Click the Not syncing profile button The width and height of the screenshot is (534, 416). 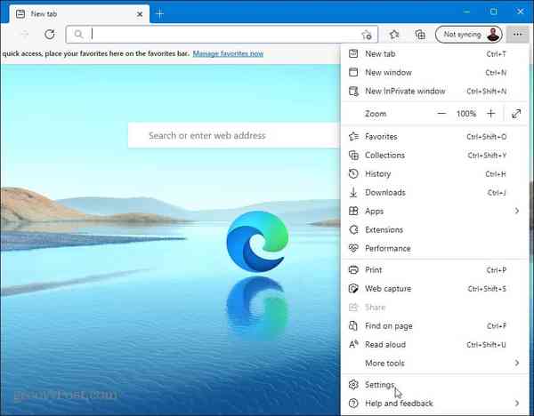pos(468,35)
